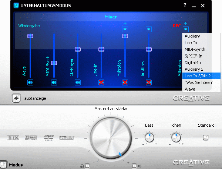Unmute the Auxiliary channel

(148, 82)
